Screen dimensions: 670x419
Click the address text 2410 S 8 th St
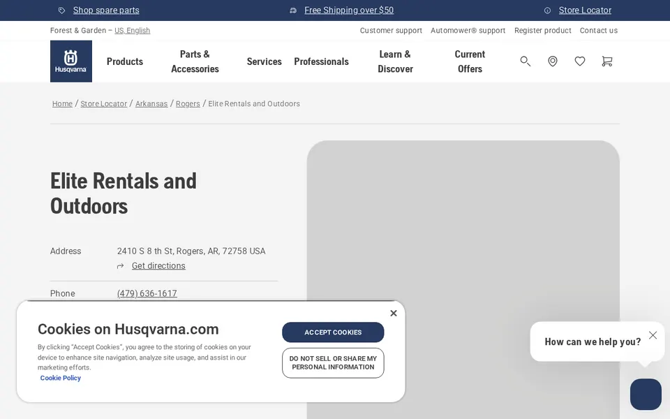point(191,251)
